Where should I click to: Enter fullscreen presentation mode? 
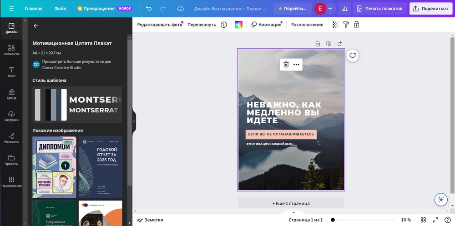[x=435, y=220]
